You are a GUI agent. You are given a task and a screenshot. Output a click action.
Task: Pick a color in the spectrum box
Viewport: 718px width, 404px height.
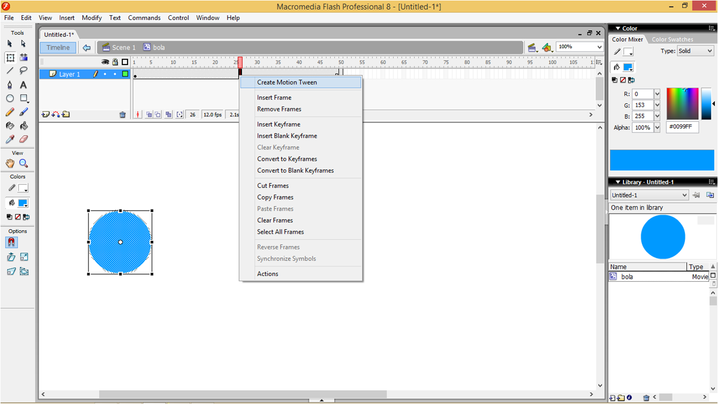[x=682, y=104]
